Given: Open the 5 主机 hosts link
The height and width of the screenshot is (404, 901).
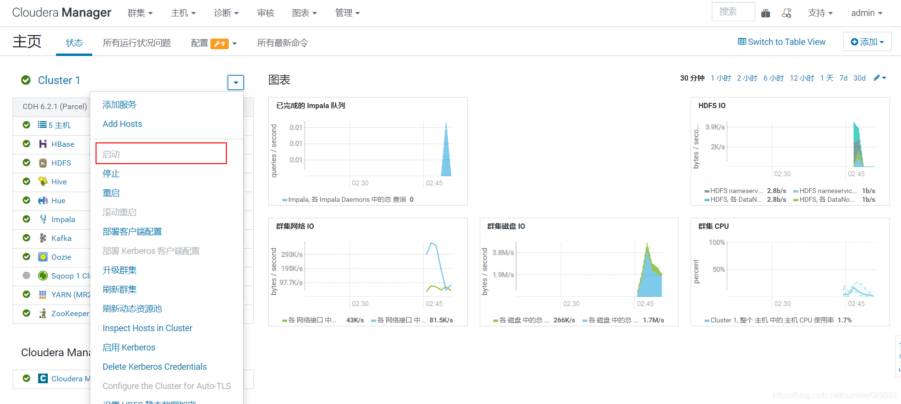Looking at the screenshot, I should tap(59, 125).
